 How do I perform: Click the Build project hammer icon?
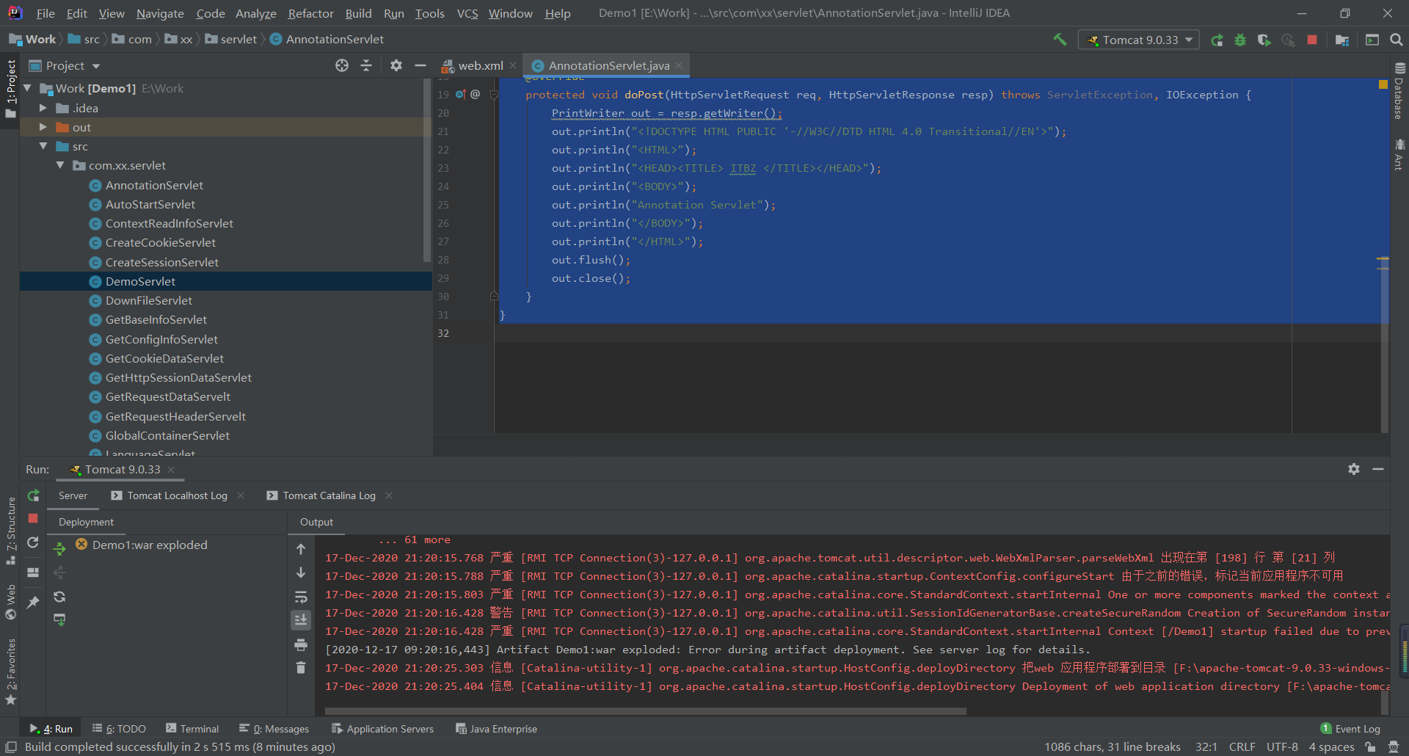[x=1060, y=40]
